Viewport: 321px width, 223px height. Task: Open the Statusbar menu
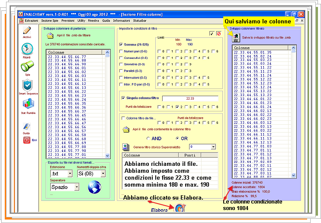[x=140, y=21]
